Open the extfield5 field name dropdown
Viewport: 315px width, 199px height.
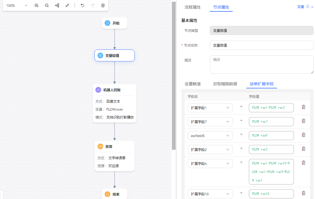(210, 136)
